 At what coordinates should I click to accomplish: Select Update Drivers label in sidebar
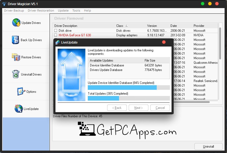tap(31, 23)
